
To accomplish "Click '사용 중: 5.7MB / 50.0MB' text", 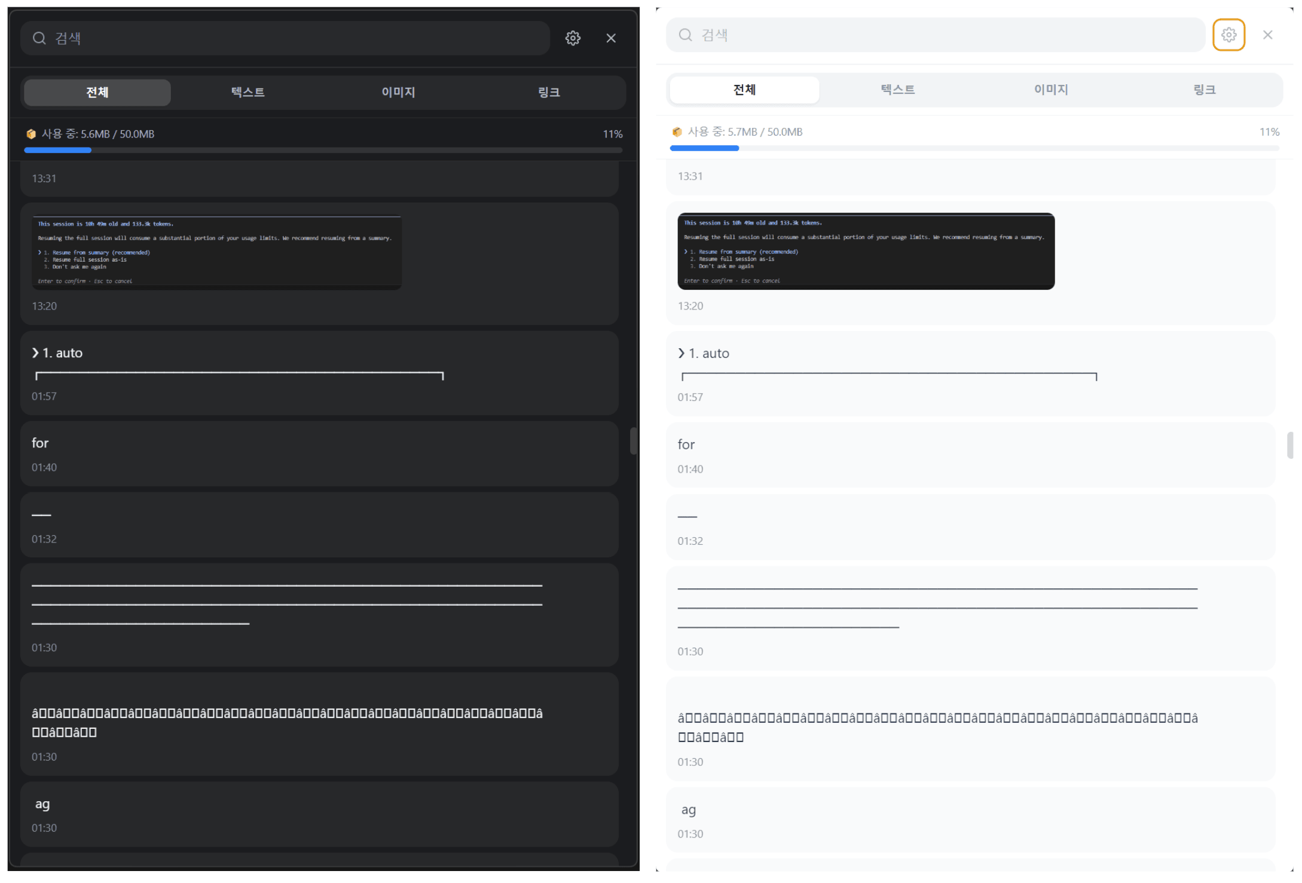I will pos(745,132).
